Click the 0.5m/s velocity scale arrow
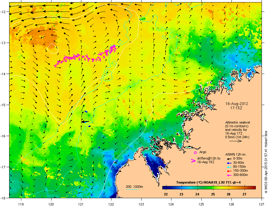This screenshot has height=207, width=268. (x=235, y=141)
